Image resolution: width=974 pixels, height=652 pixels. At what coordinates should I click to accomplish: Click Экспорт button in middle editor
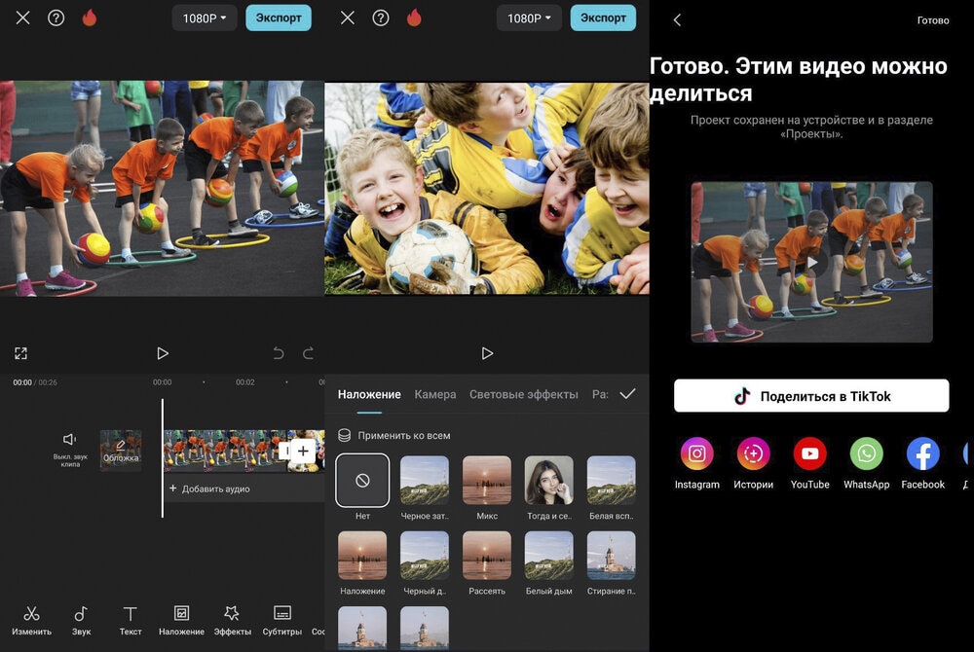click(603, 18)
